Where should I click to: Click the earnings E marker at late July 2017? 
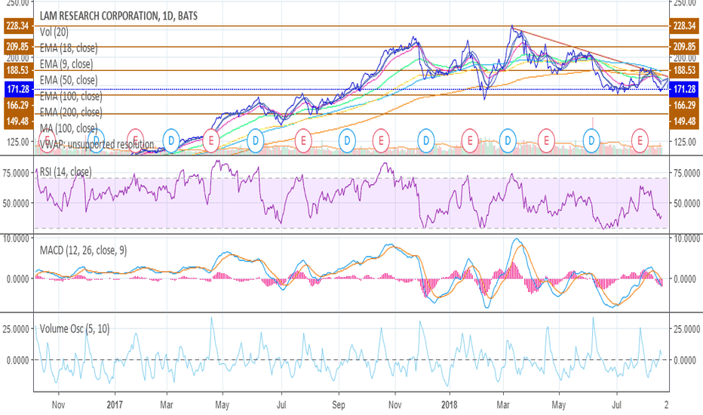(x=303, y=141)
